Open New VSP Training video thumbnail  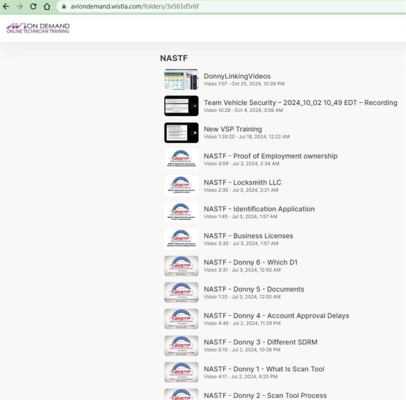pyautogui.click(x=181, y=133)
